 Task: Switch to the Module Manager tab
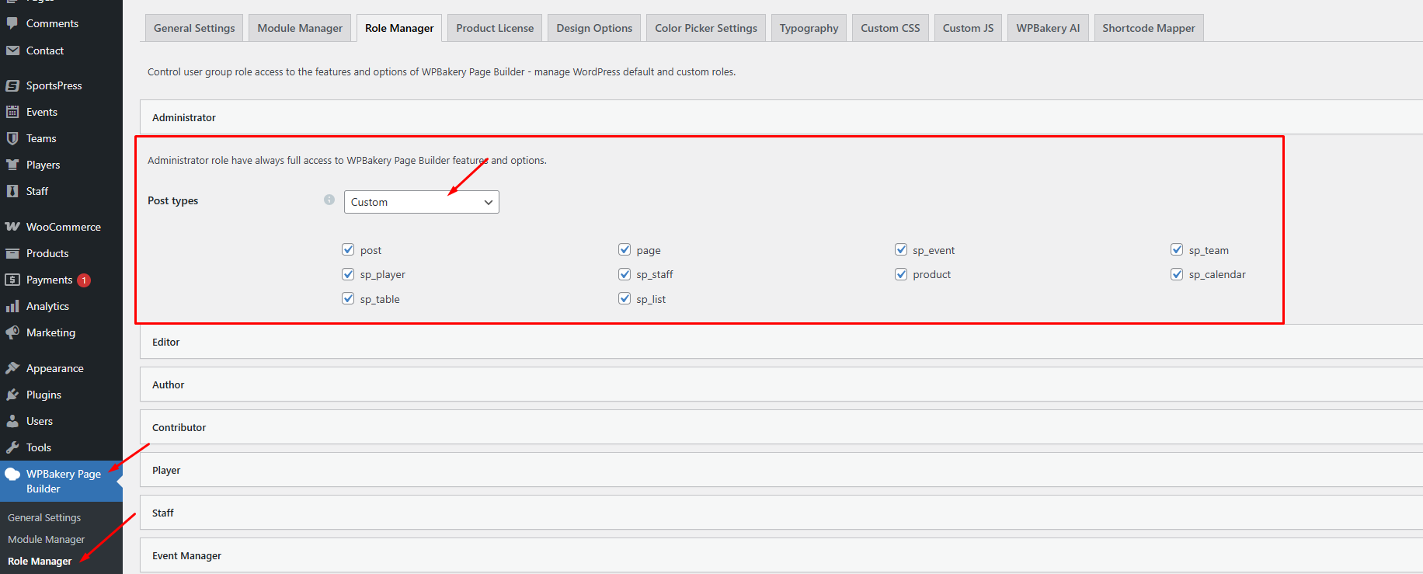pyautogui.click(x=300, y=28)
